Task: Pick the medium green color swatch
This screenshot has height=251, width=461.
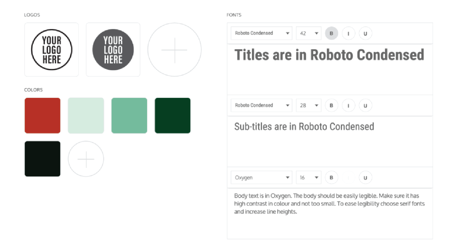Action: point(129,115)
